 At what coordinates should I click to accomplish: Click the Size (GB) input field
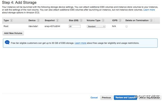(x=74, y=26)
